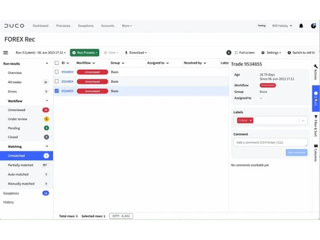Open the Details info panel tab

(316, 99)
